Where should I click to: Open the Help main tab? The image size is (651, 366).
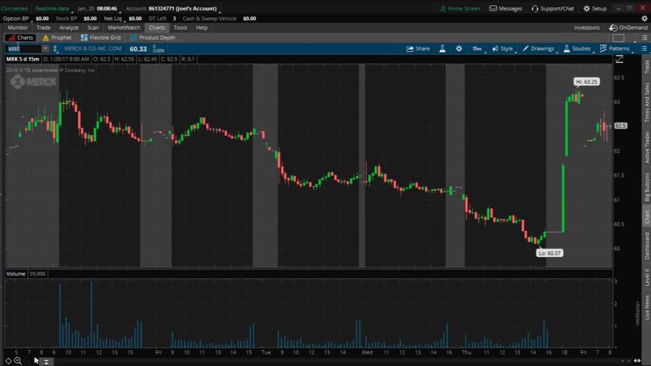(x=202, y=27)
